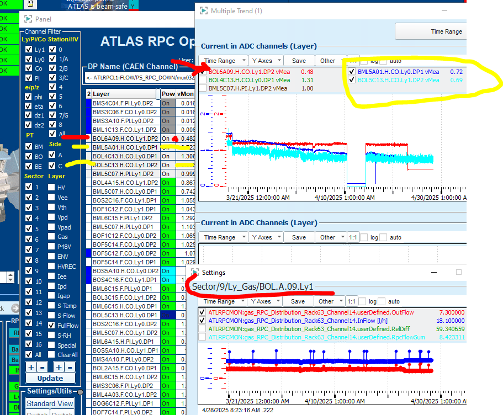Click the round knob beside Settings/Utils
Screen dimensions: 503x415
click(x=81, y=392)
